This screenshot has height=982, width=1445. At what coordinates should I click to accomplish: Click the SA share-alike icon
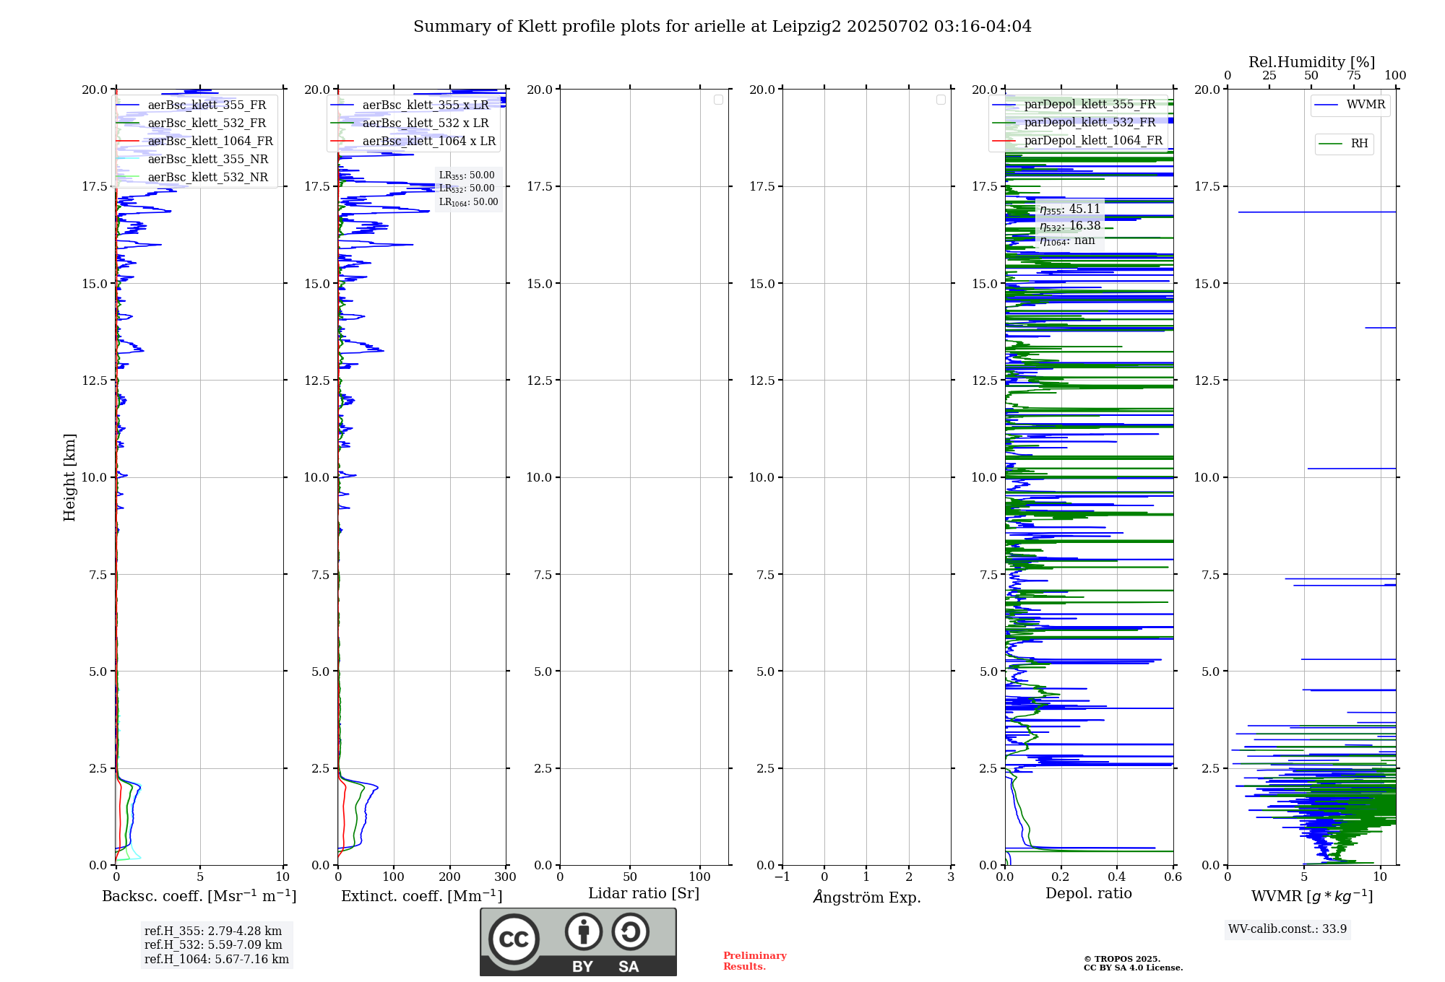[630, 931]
